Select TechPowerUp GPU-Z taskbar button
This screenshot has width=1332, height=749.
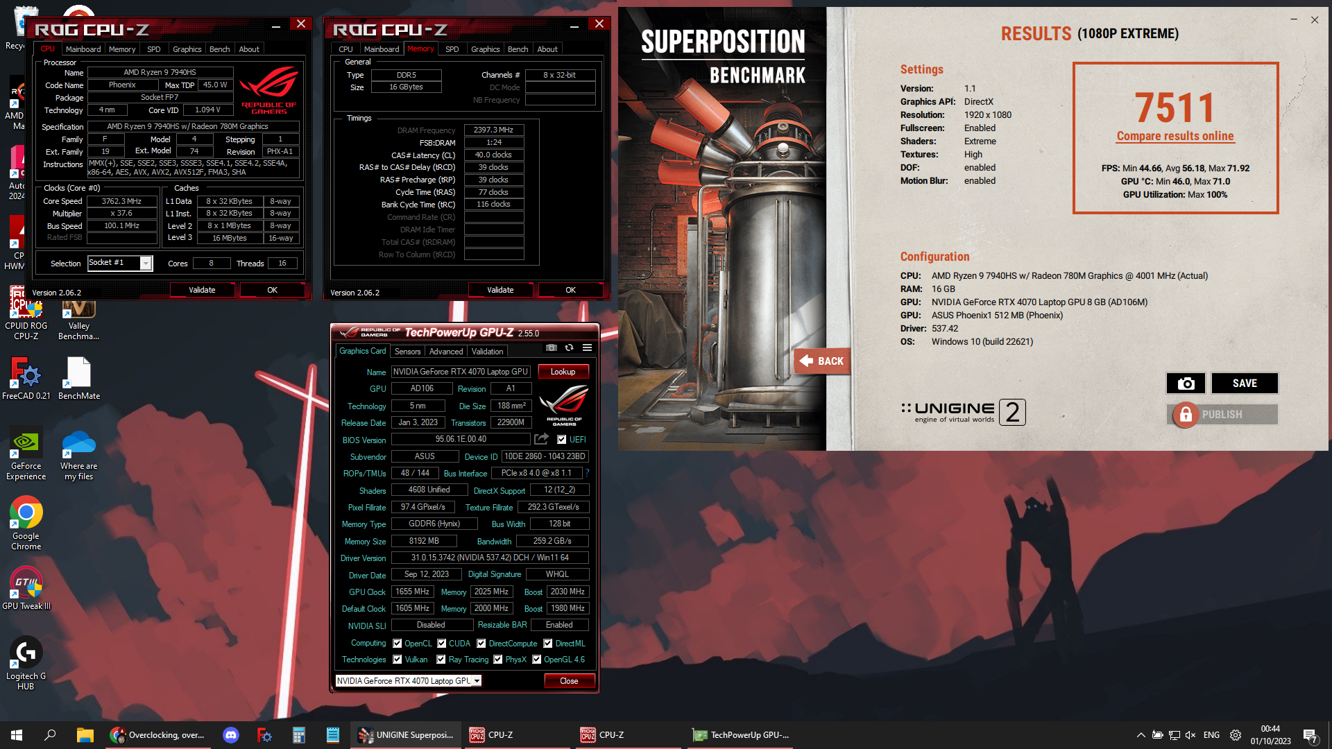pos(741,735)
